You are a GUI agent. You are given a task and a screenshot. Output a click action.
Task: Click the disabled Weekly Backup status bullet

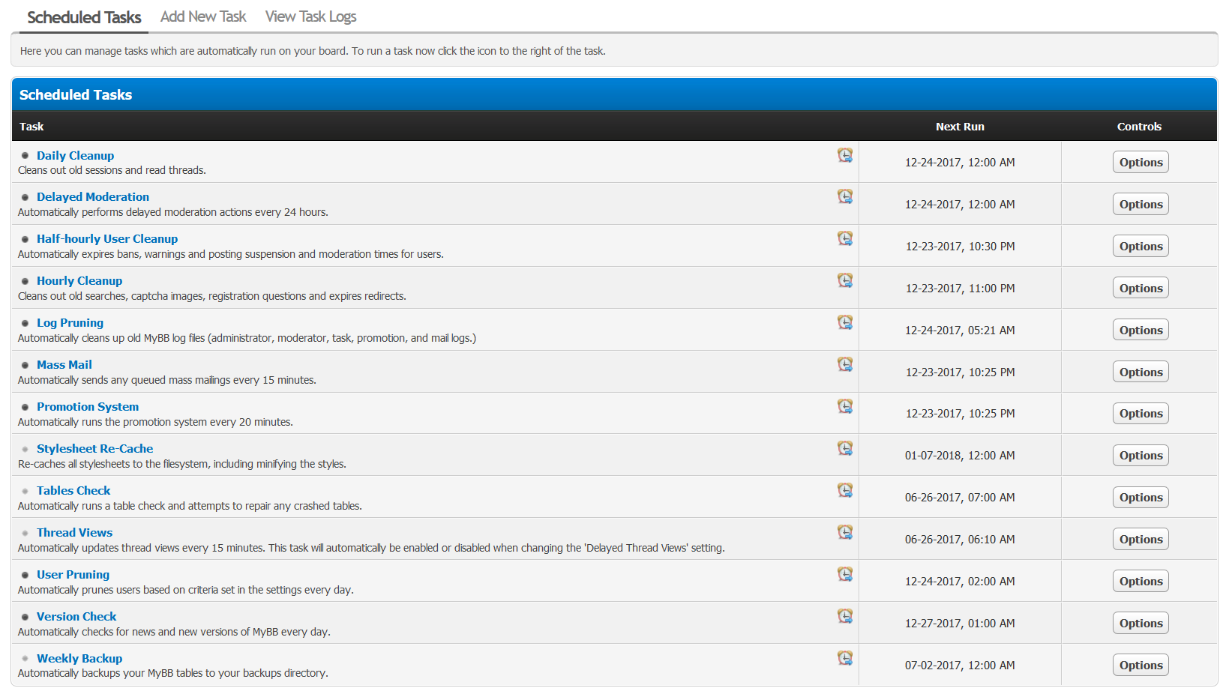tap(25, 659)
